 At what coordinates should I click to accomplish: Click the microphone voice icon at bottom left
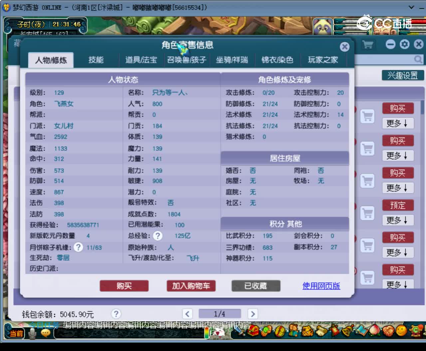point(32,333)
